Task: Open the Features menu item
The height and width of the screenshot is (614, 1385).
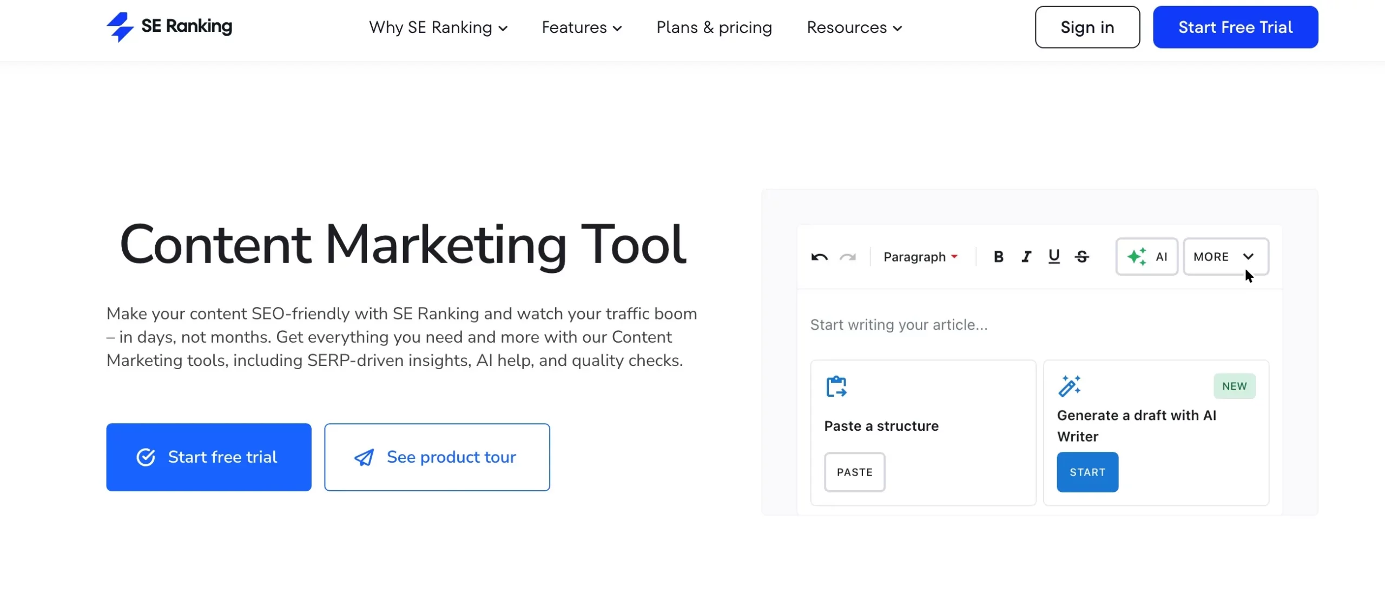Action: click(581, 26)
